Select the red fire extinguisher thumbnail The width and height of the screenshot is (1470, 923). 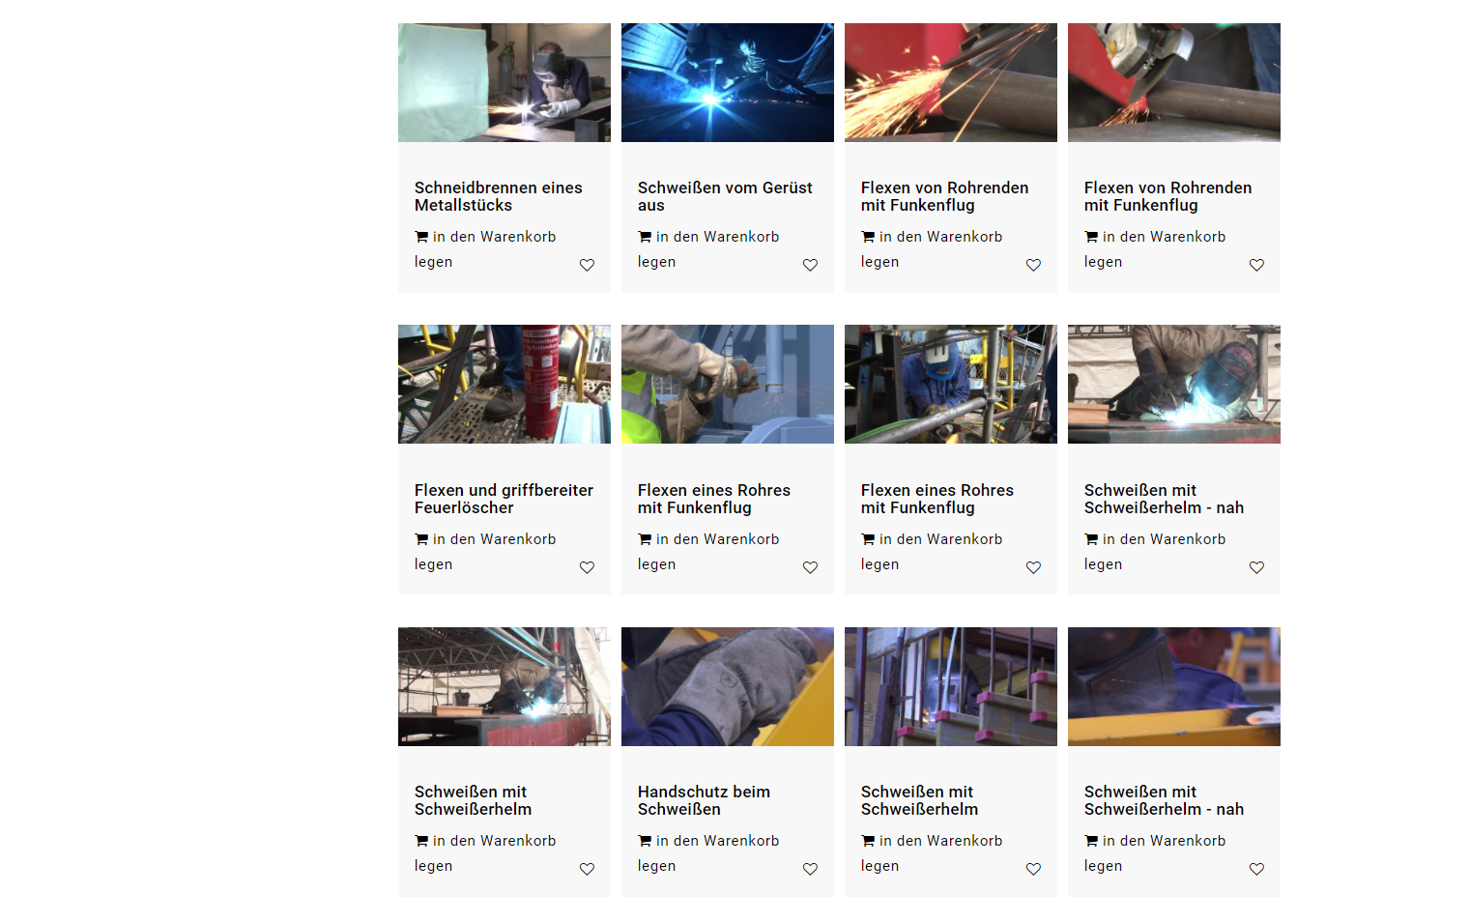click(x=504, y=385)
